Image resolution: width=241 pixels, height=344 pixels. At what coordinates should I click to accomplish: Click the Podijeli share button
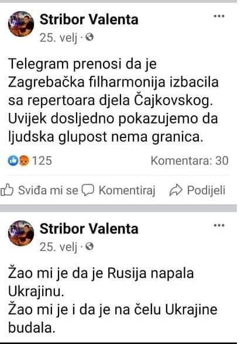pyautogui.click(x=197, y=190)
